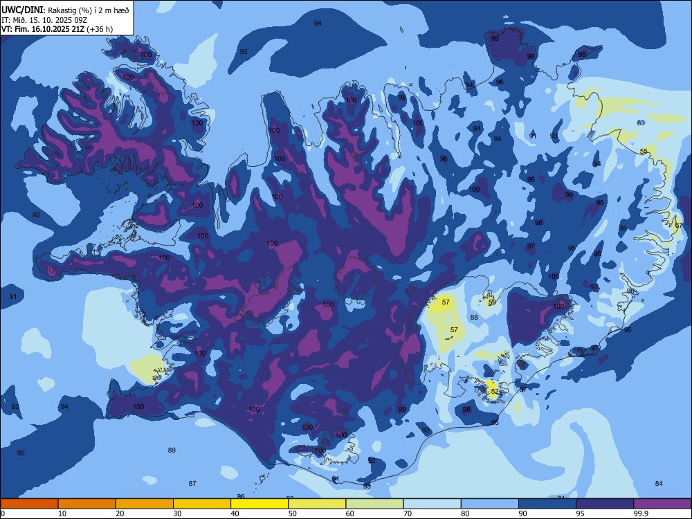This screenshot has height=519, width=692.
Task: Click the '99.9' legend tick label
Action: point(640,513)
